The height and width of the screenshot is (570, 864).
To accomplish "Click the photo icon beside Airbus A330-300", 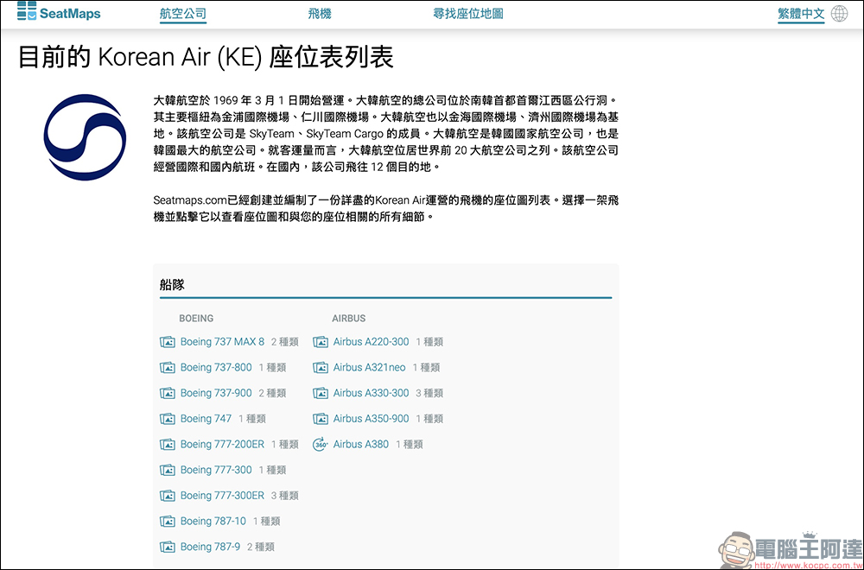I will [x=321, y=393].
